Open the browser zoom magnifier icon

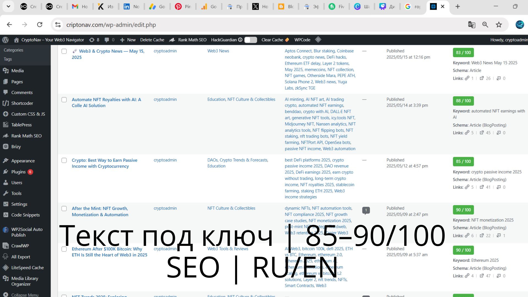tap(485, 25)
